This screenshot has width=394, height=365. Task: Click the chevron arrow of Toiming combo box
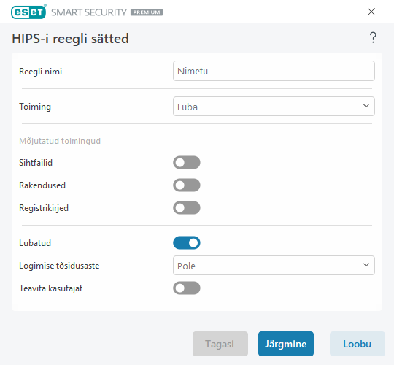point(366,106)
